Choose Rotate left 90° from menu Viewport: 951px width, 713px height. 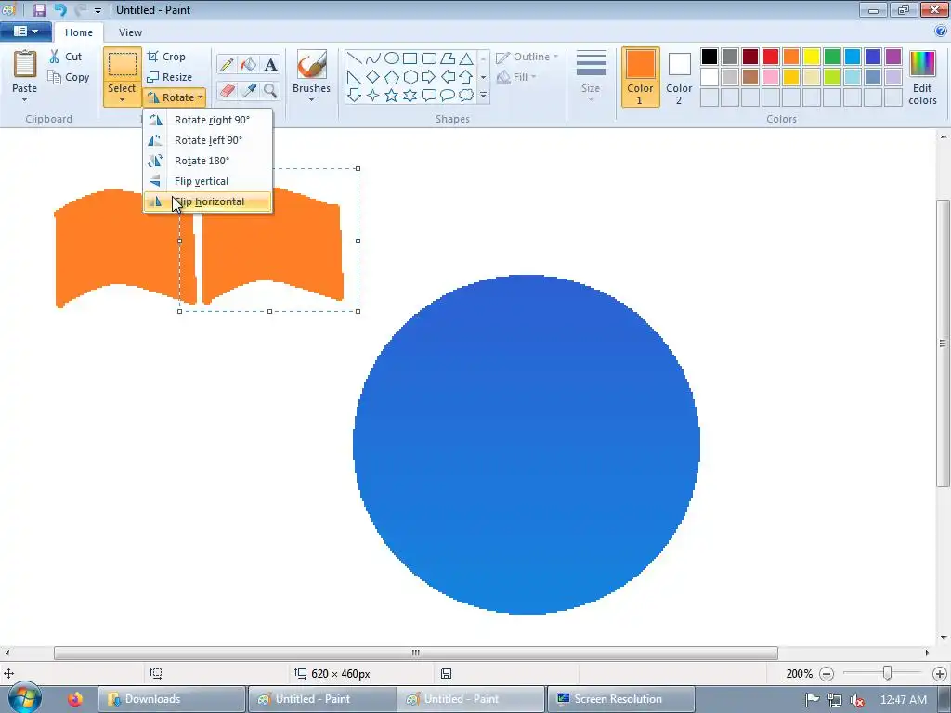coord(207,140)
